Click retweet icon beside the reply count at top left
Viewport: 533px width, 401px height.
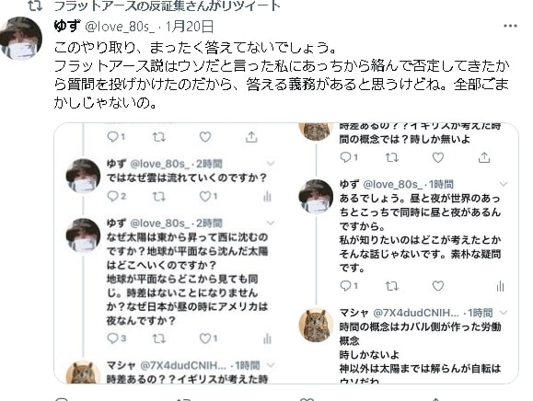[158, 137]
